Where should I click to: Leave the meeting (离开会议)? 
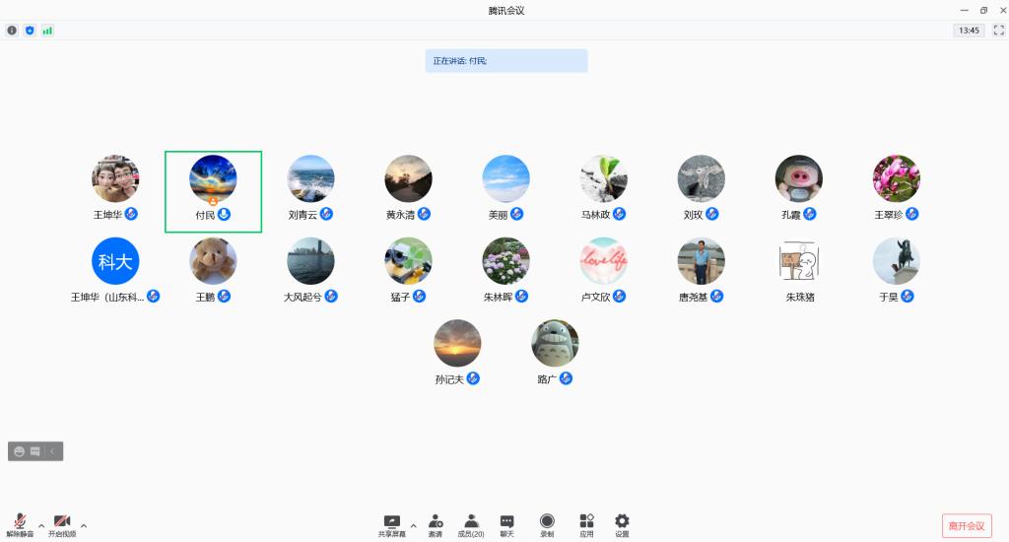tap(966, 526)
